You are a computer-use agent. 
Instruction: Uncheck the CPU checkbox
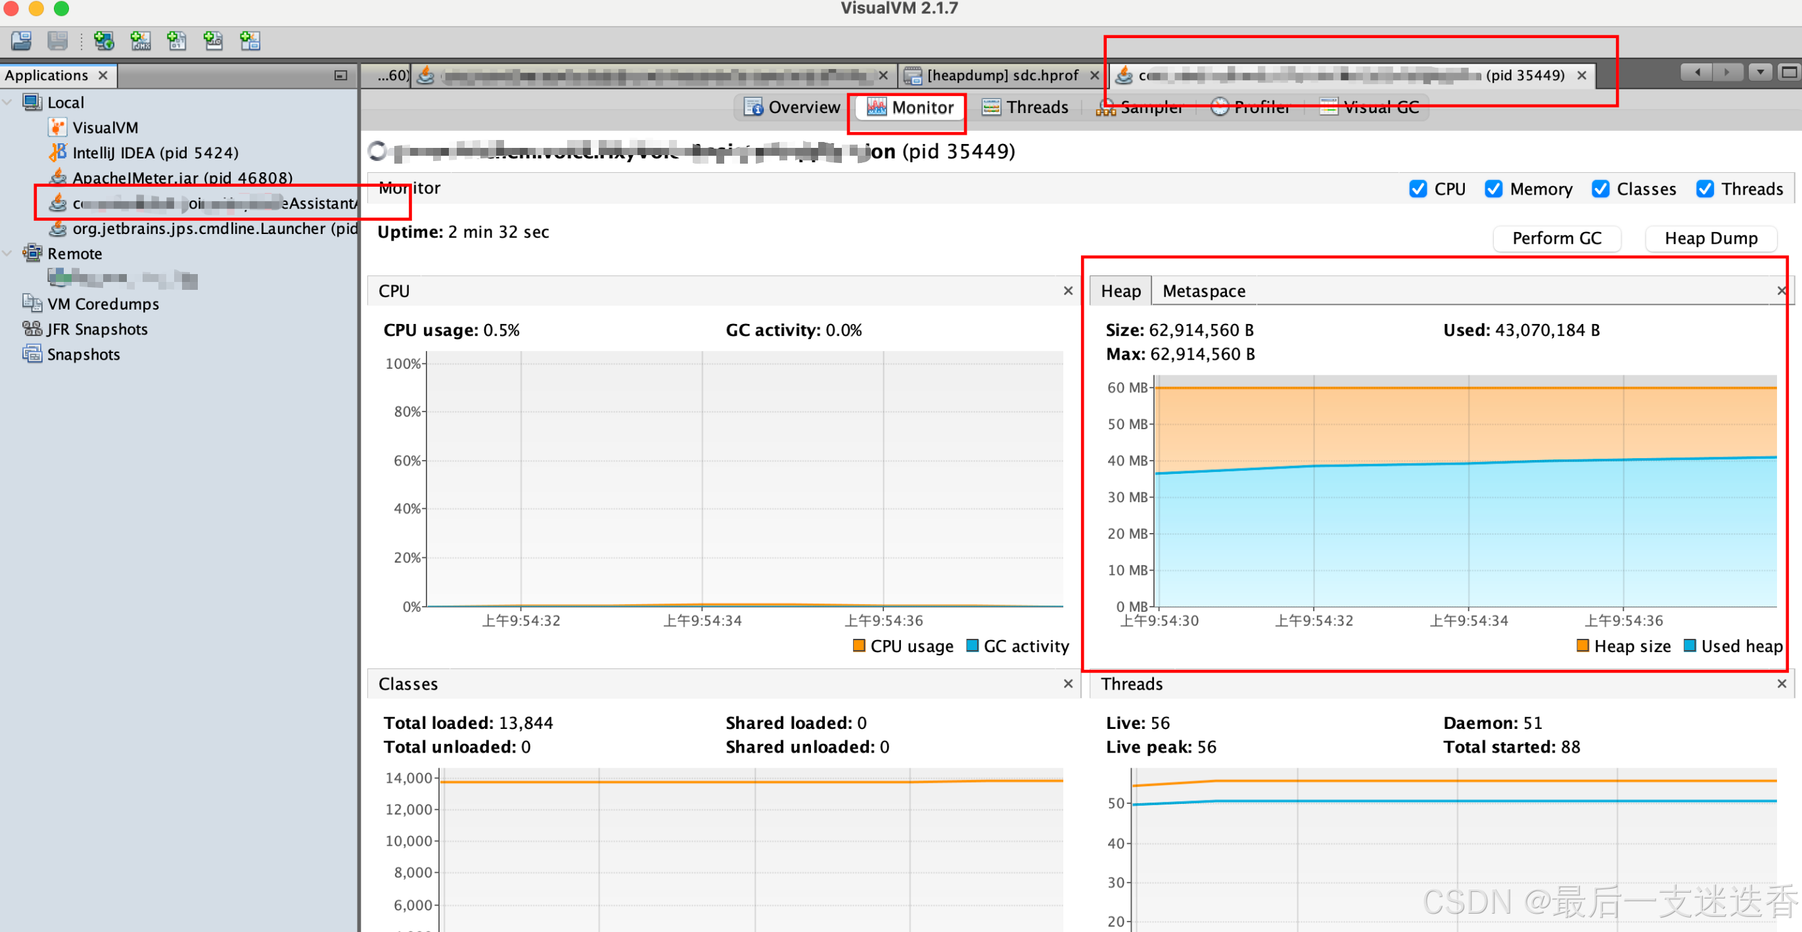click(x=1418, y=189)
